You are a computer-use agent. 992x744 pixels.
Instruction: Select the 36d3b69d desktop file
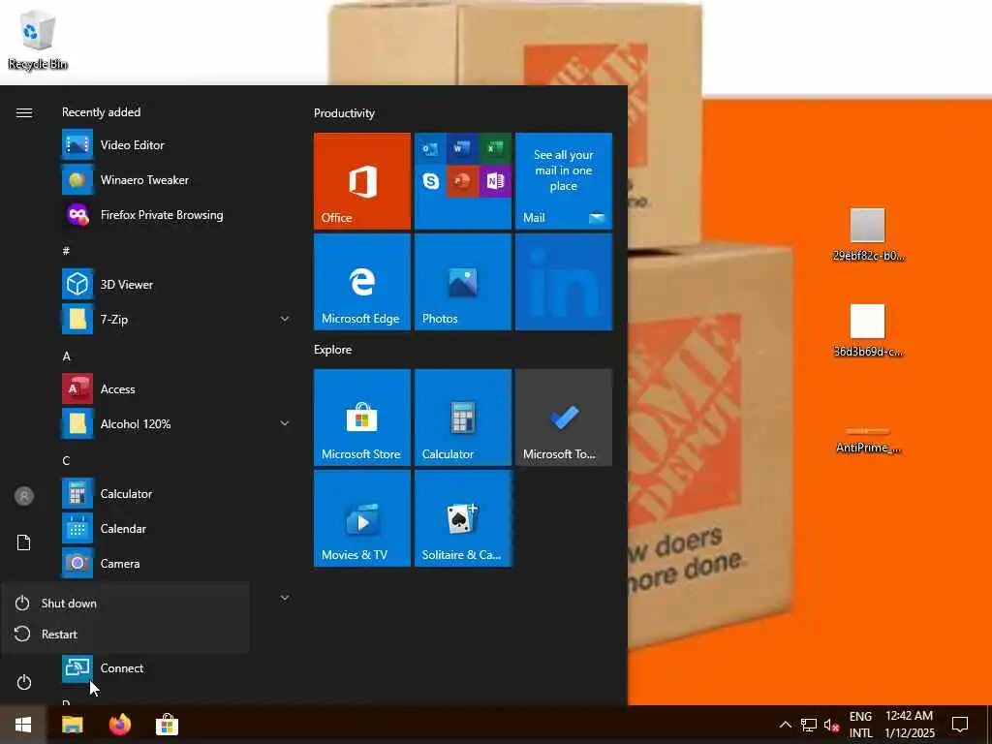coord(868,330)
